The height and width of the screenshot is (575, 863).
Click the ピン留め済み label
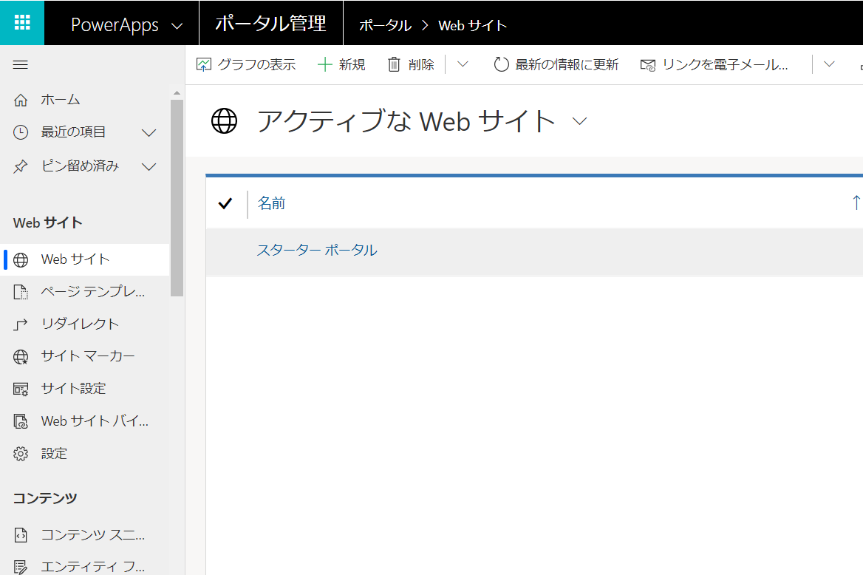[80, 166]
